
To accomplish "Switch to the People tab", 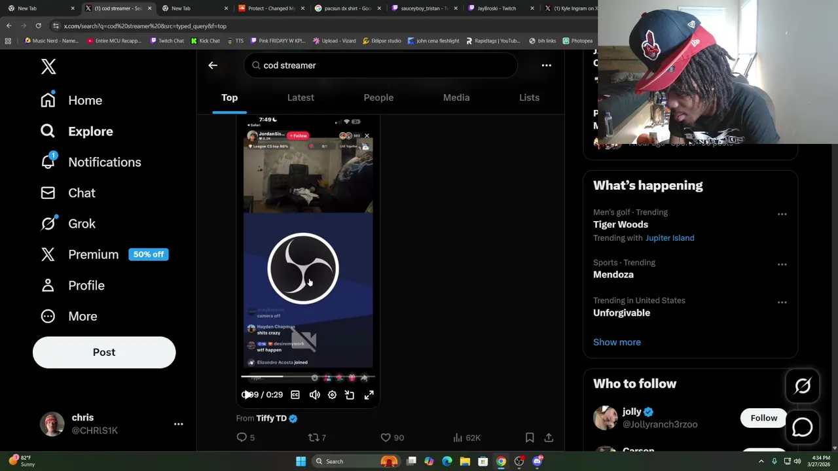I will coord(378,97).
